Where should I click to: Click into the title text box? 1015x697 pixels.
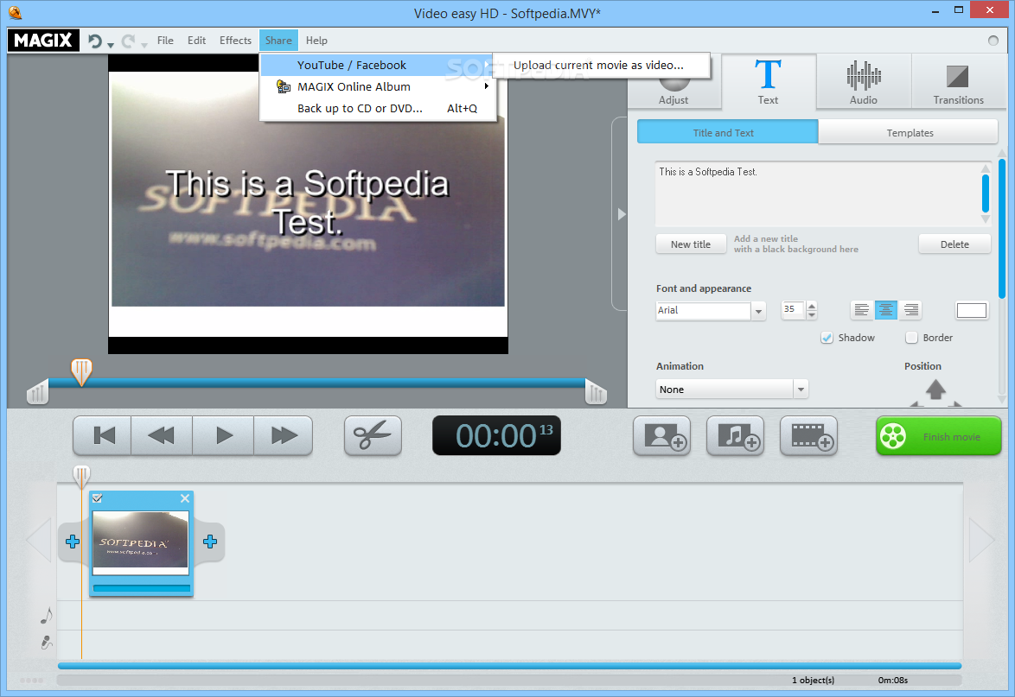[x=817, y=193]
